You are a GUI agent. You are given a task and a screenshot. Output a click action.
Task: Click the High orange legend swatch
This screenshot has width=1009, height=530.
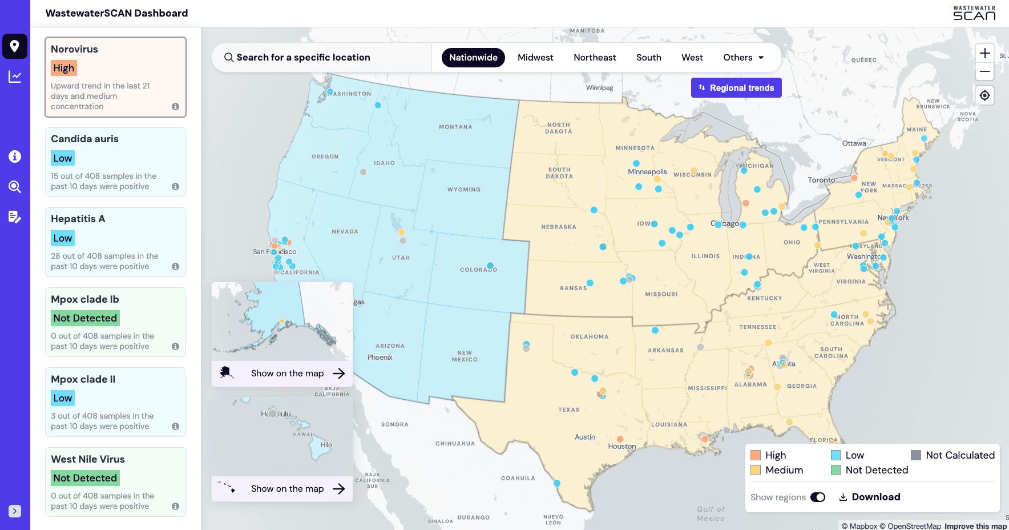pos(756,455)
